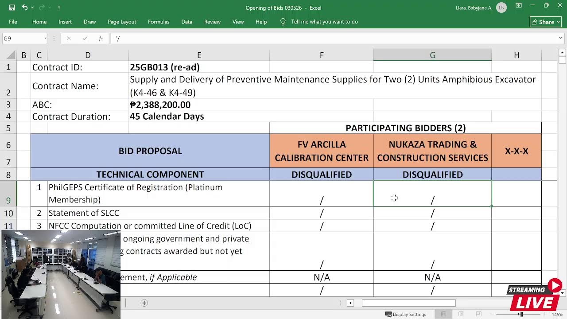Expand the Name Box dropdown
This screenshot has height=319, width=567.
click(45, 39)
